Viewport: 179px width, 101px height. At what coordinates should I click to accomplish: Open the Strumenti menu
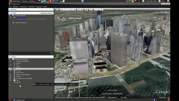[x=31, y=7]
